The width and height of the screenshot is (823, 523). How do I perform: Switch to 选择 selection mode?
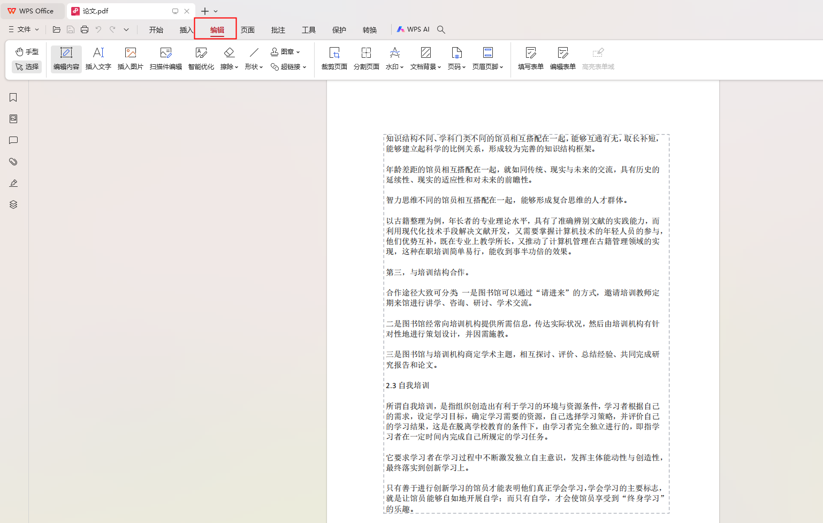[x=27, y=67]
